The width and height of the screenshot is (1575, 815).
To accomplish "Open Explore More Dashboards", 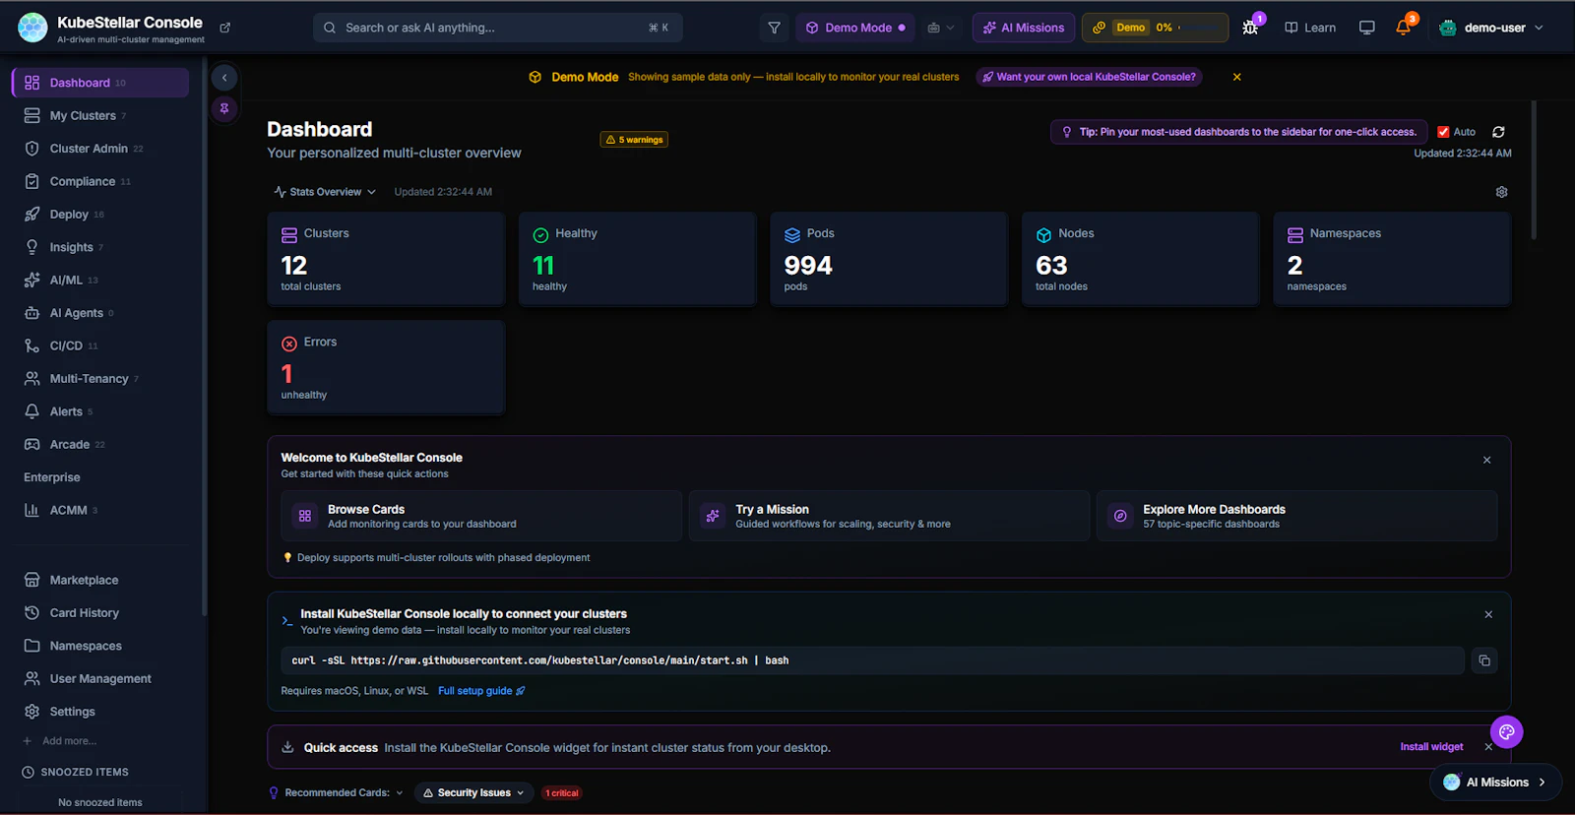I will click(1296, 516).
